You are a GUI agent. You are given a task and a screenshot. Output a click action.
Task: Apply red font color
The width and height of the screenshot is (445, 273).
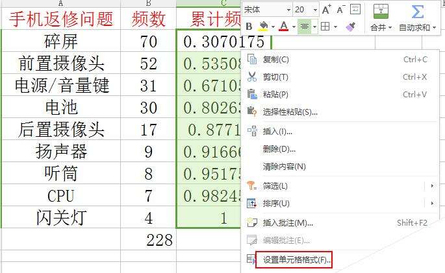pos(283,27)
